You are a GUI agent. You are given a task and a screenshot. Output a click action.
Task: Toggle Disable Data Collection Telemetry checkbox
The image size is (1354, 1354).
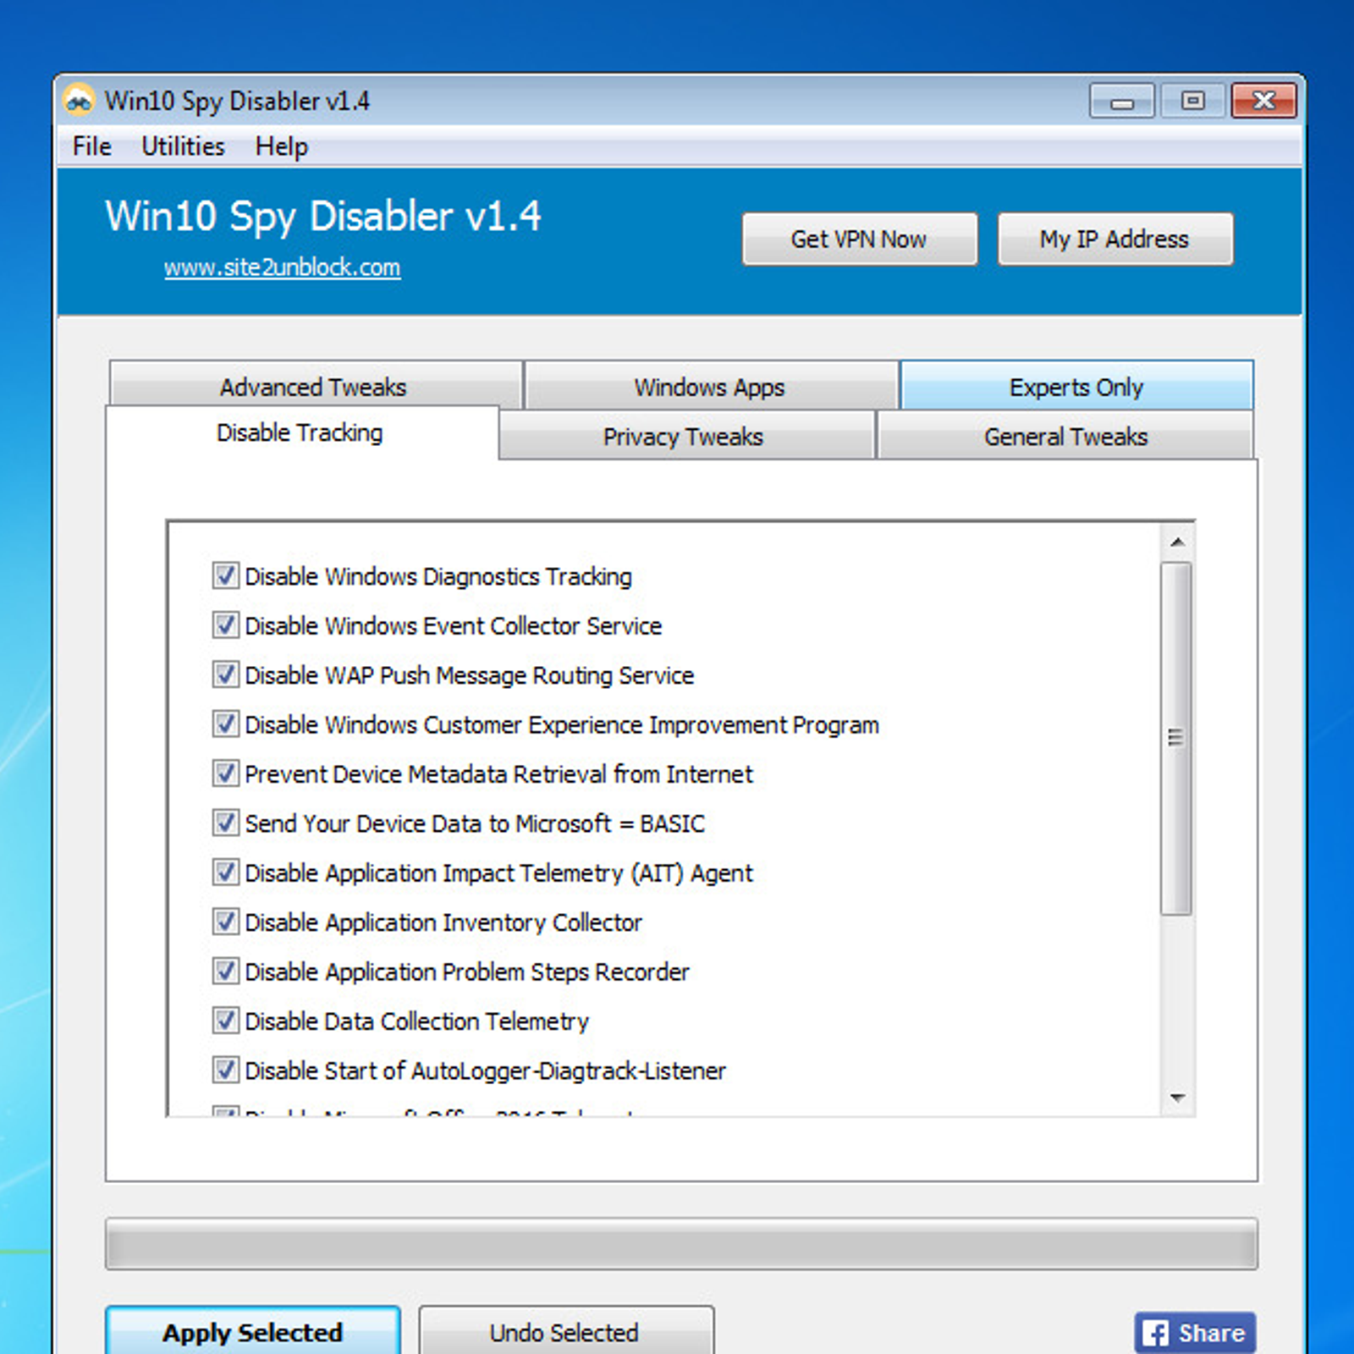(x=225, y=1021)
